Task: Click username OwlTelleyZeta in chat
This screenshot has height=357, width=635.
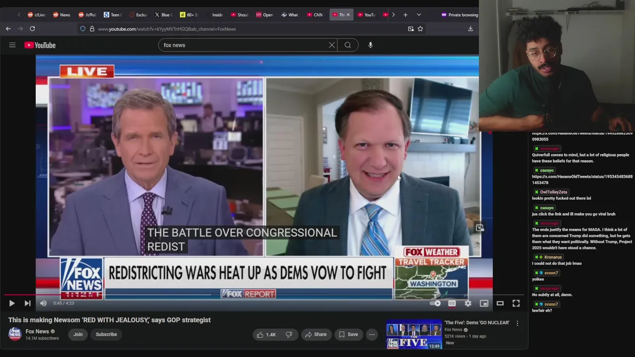Action: click(553, 192)
